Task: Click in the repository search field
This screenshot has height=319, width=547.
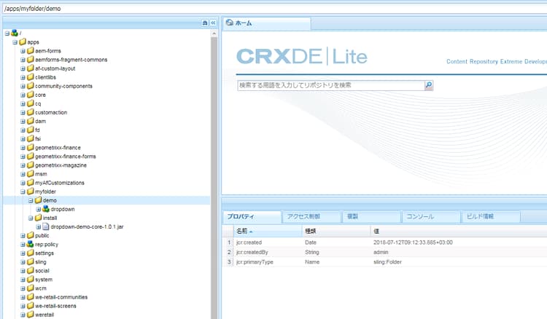Action: pyautogui.click(x=330, y=85)
